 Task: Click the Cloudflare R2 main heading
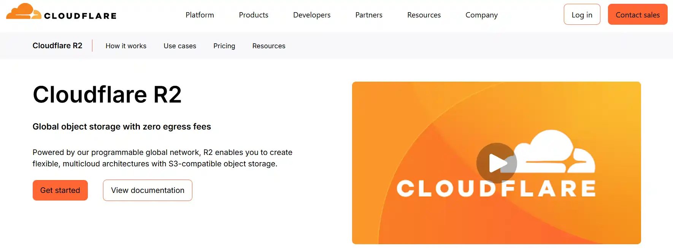point(107,95)
